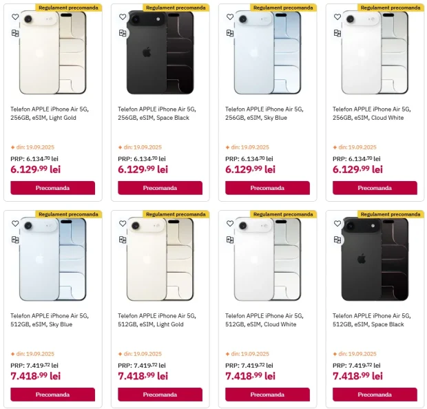
Task: Precomanda the 512GB Space Black iPhone Air
Action: click(375, 395)
